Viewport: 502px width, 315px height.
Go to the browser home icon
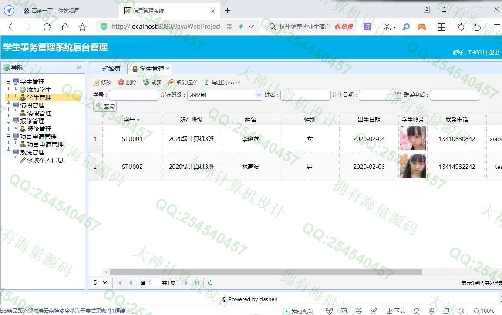[65, 27]
